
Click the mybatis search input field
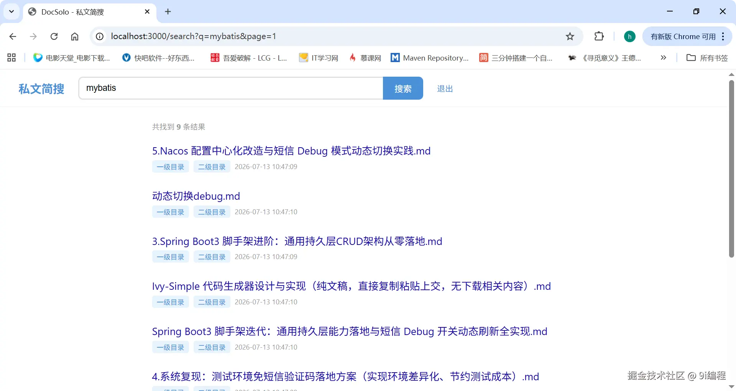click(231, 88)
